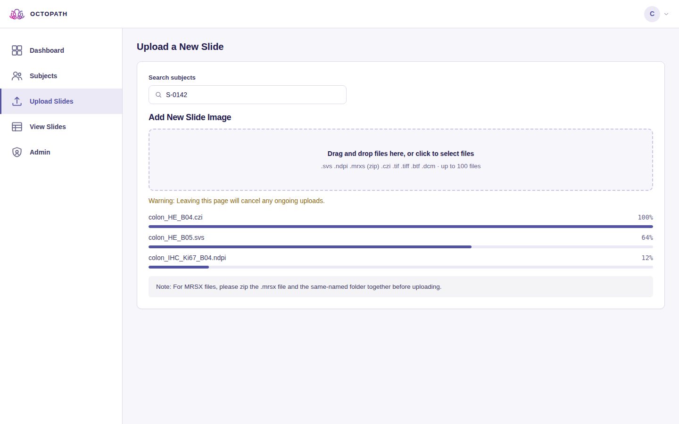This screenshot has width=679, height=424.
Task: Click the Upload a New Slide title
Action: point(180,47)
